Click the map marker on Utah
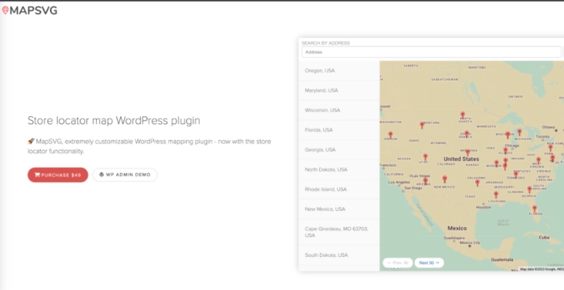 tap(425, 157)
